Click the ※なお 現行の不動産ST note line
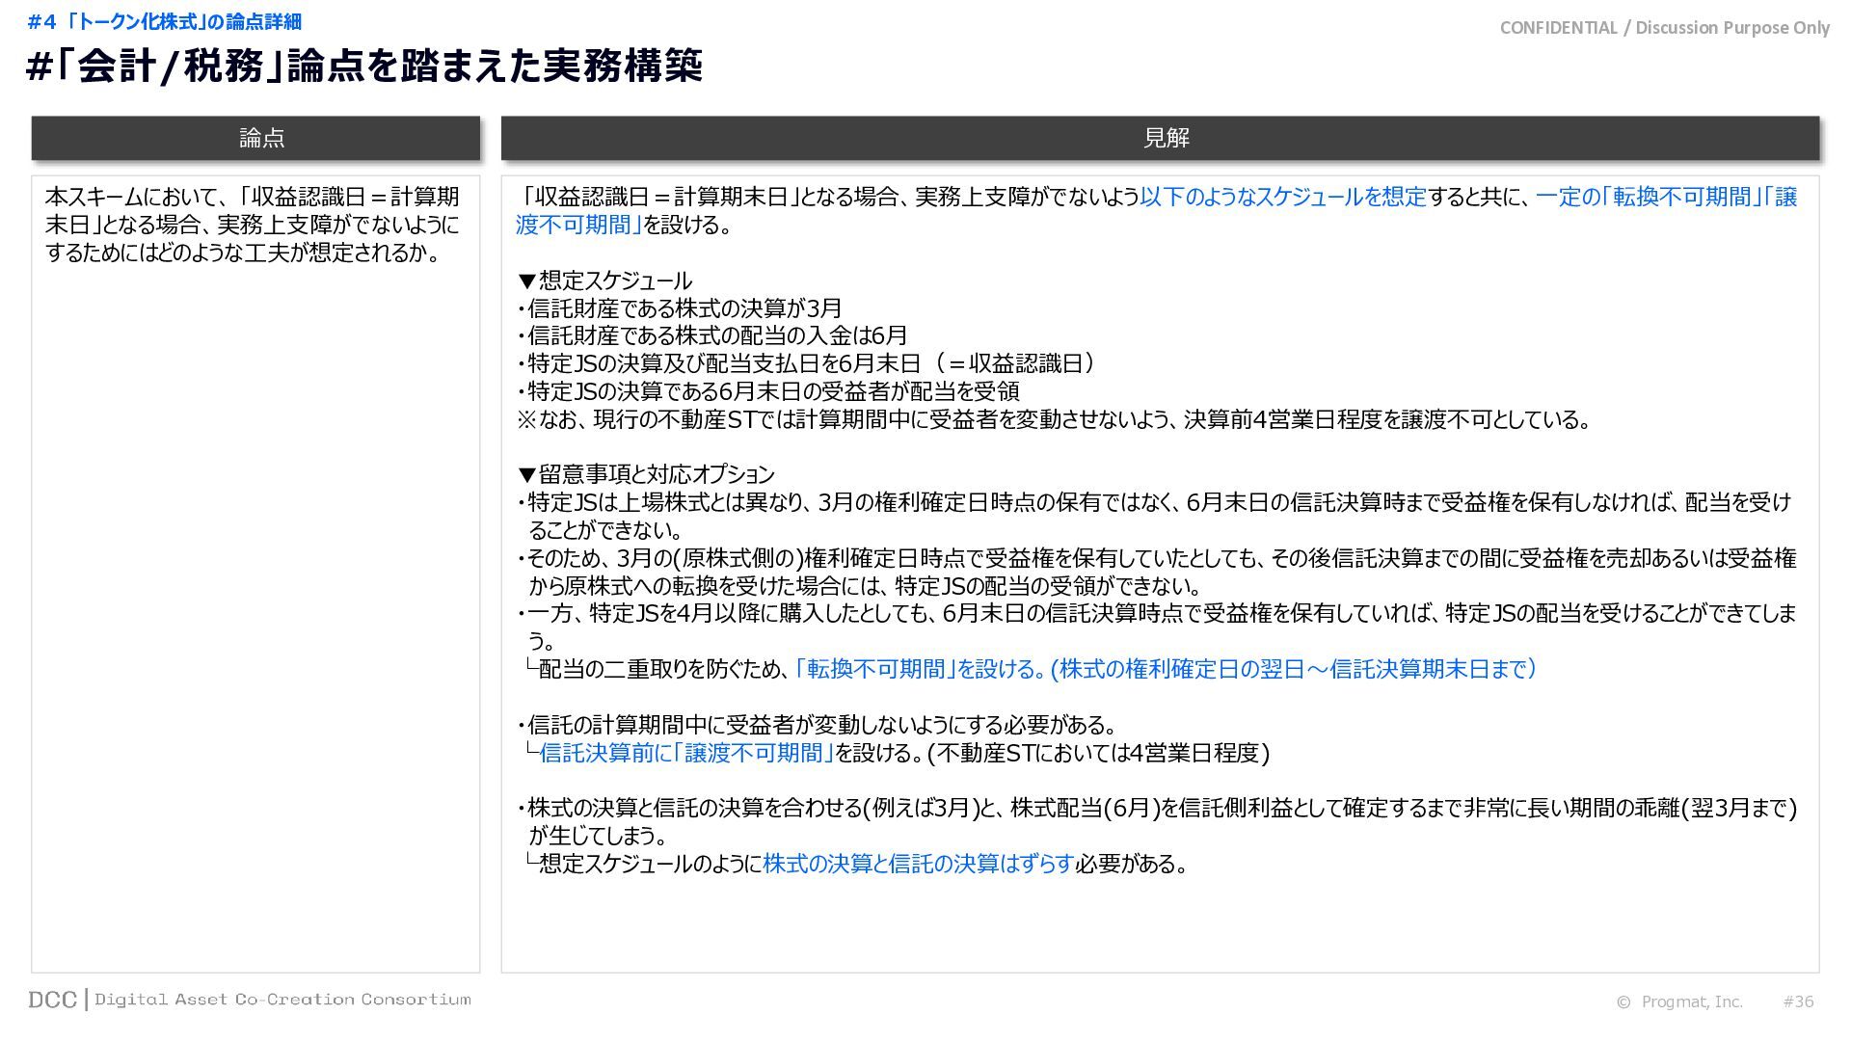Viewport: 1851px width, 1041px height. (1055, 419)
